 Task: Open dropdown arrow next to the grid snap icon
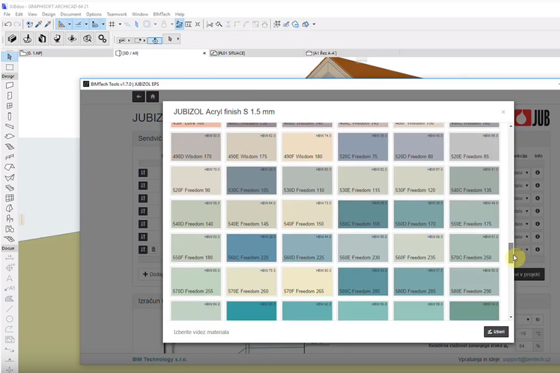point(120,24)
